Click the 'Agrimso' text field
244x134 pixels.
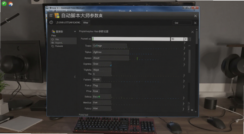(x=110, y=52)
